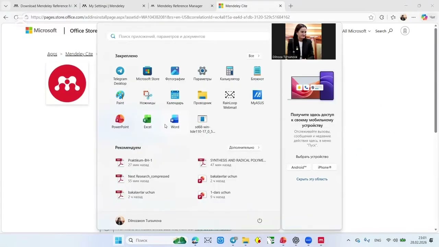Open ChatGPT icon on the taskbar
The image size is (439, 247).
click(296, 240)
